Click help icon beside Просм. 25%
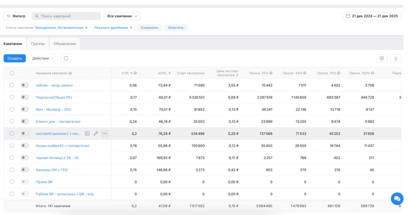408x215 pixels. 271,73
